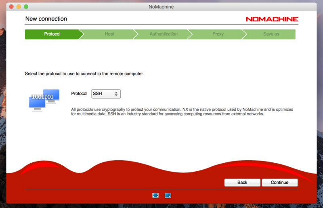Click the NoMachine logo

[272, 19]
